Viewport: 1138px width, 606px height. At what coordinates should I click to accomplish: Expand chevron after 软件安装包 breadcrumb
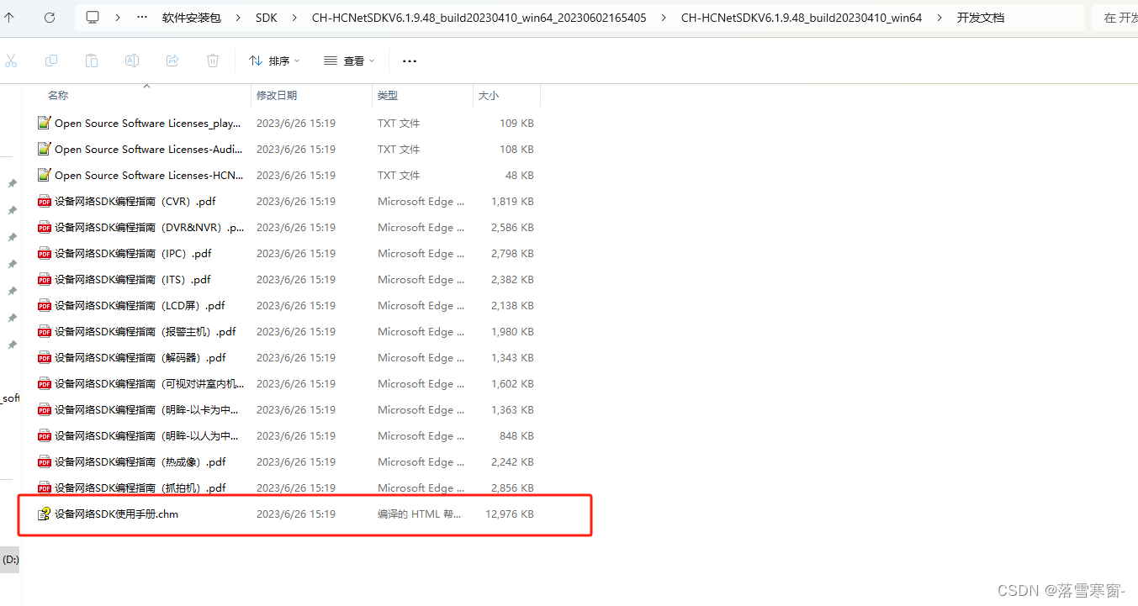pos(238,17)
